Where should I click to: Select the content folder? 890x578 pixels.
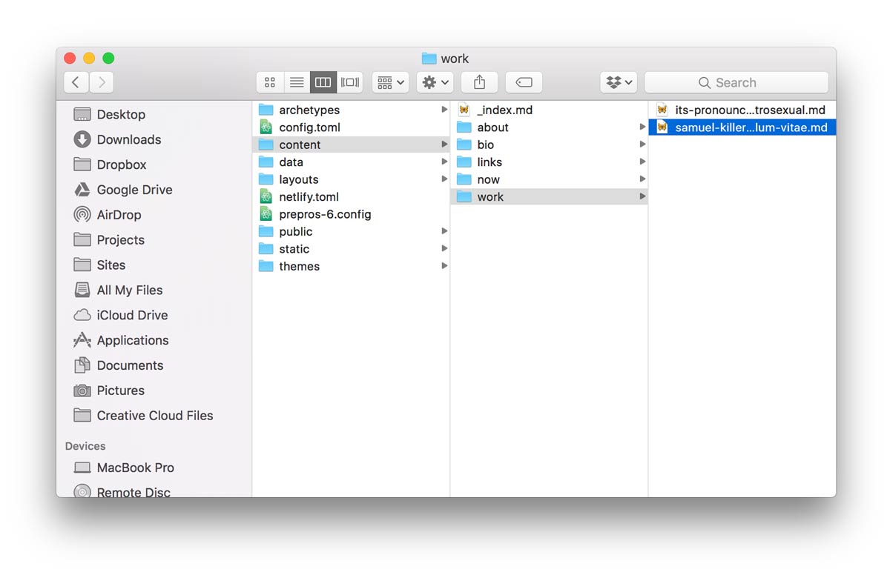351,144
